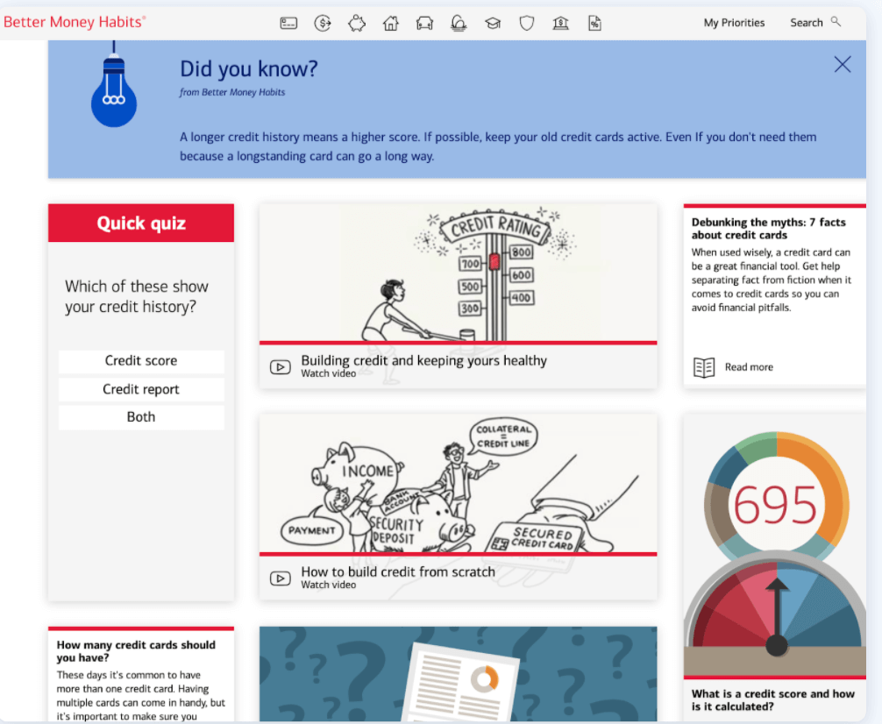The height and width of the screenshot is (724, 882).
Task: Click the credit card icon in top navigation
Action: point(288,24)
